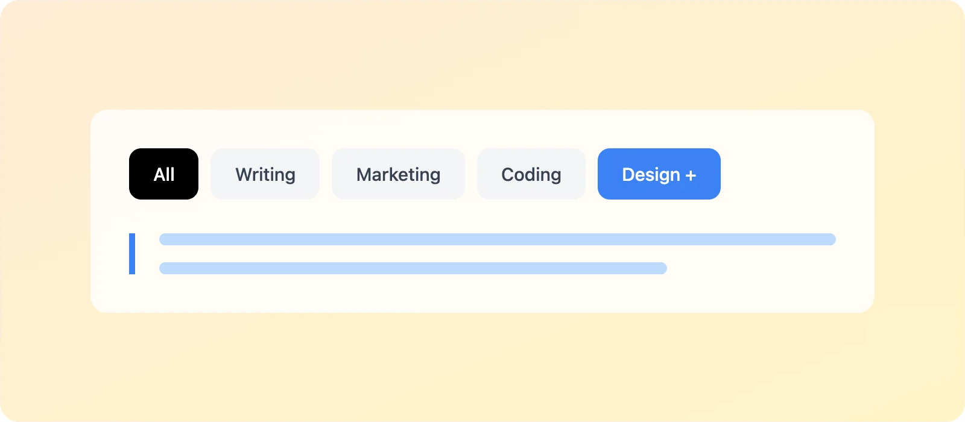The image size is (965, 422).
Task: Click the highlighted Design category label
Action: coord(651,174)
